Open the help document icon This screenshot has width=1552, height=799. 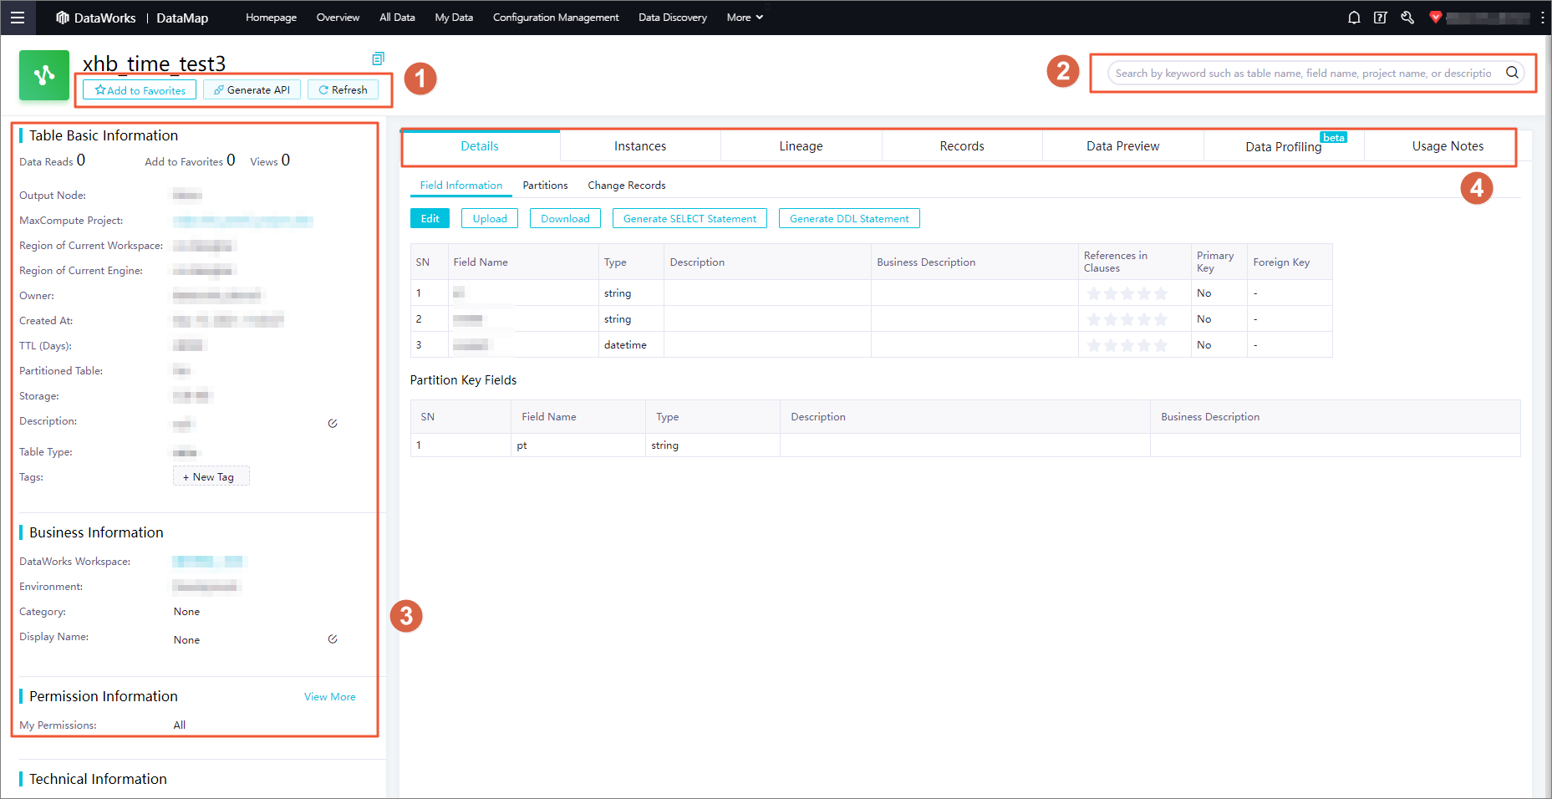tap(1381, 18)
